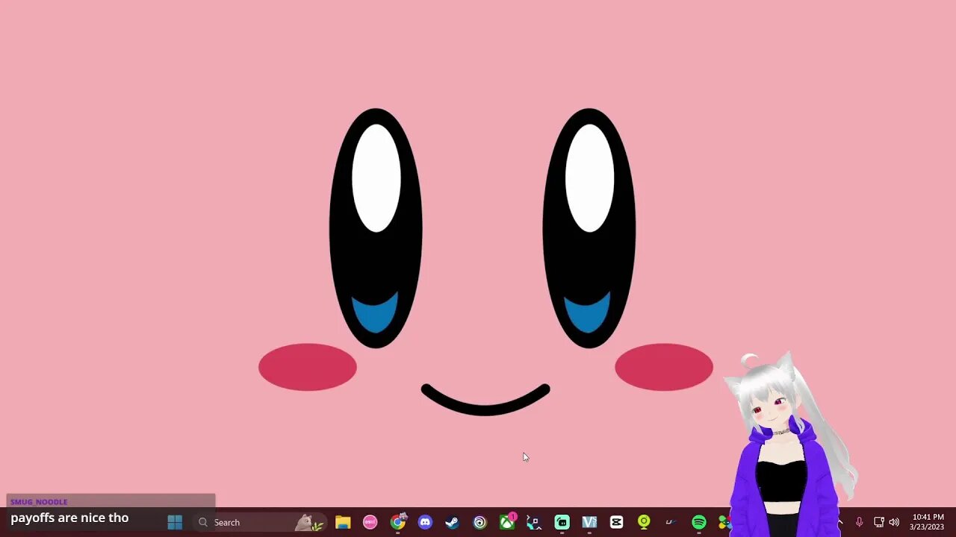Open File Explorer from the taskbar
The width and height of the screenshot is (956, 537).
click(x=343, y=523)
